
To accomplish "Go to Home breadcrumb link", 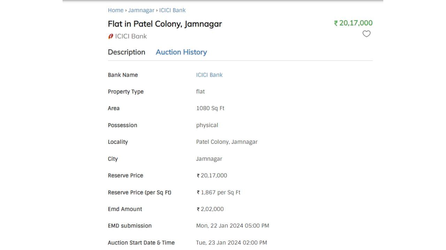I will [115, 10].
